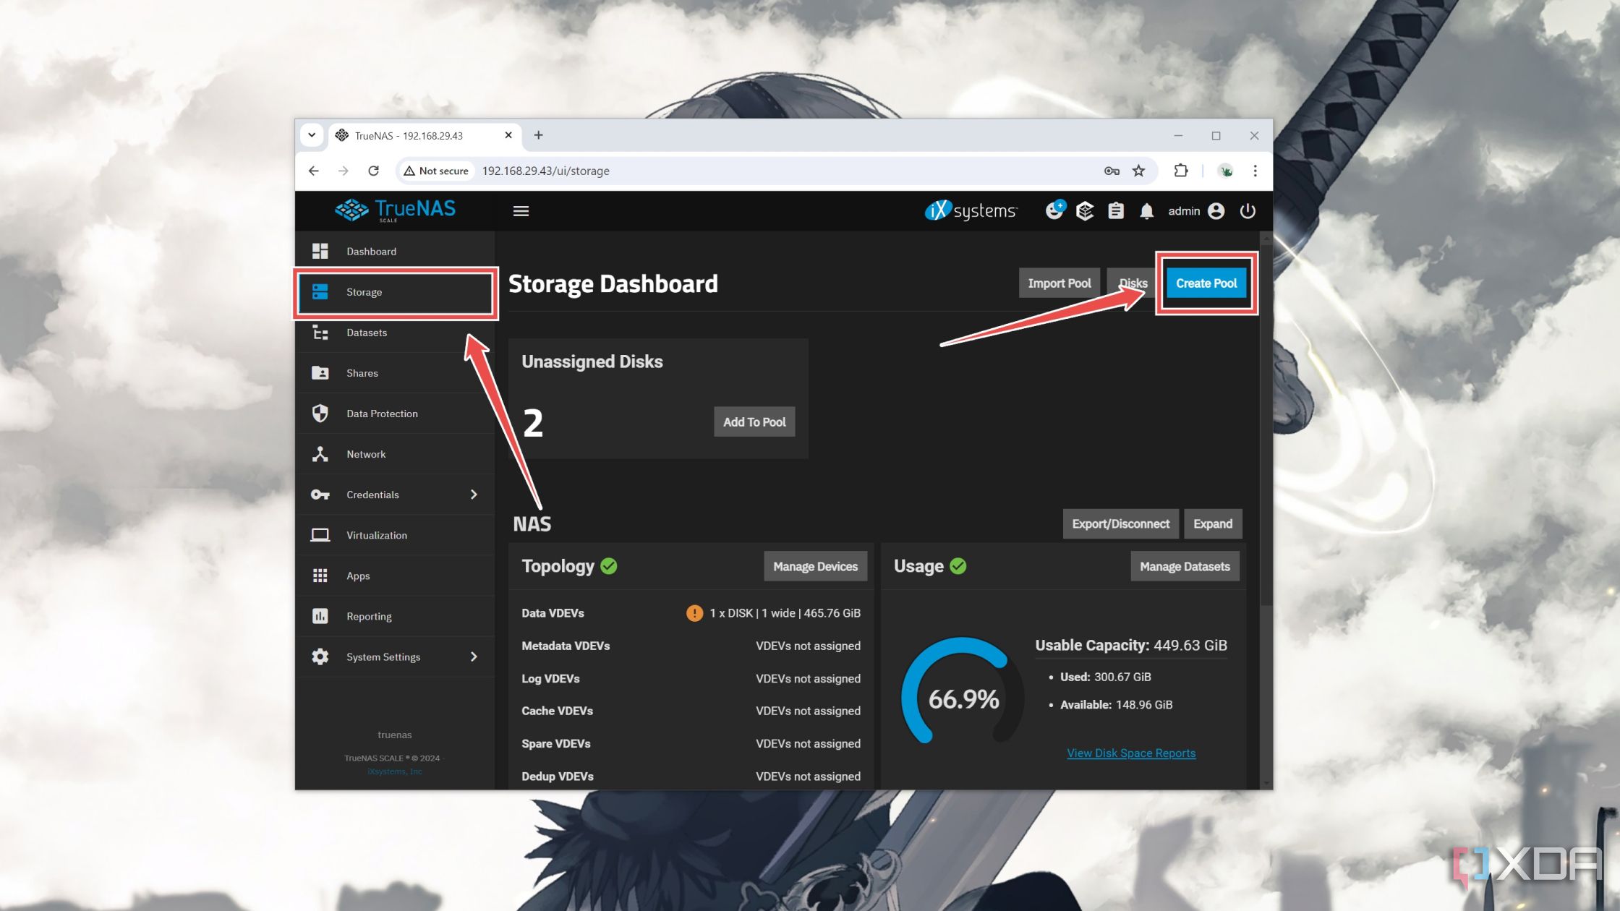Open the Credentials submenu expander
Screen dimensions: 1620x911
point(473,494)
